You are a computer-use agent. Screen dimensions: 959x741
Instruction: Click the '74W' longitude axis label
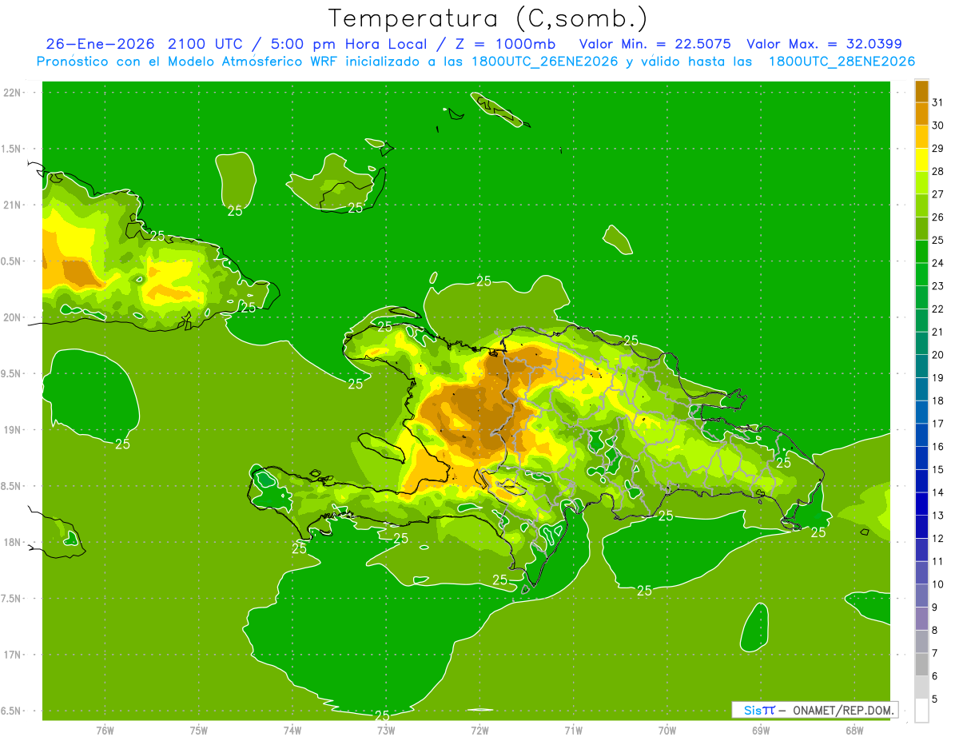click(292, 731)
